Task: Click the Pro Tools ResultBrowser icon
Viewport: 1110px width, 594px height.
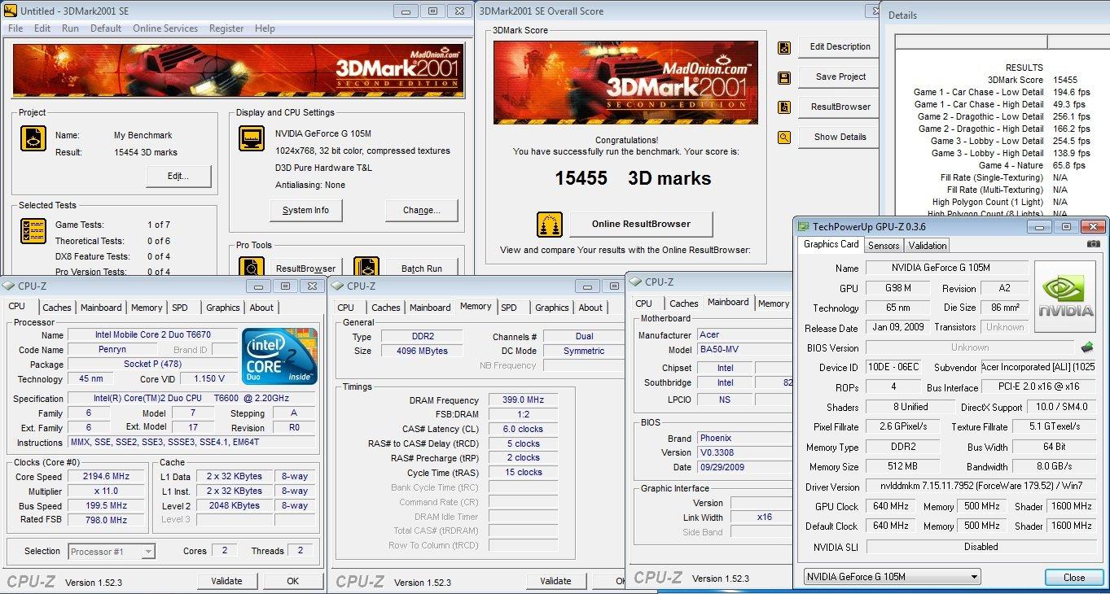Action: click(x=252, y=266)
